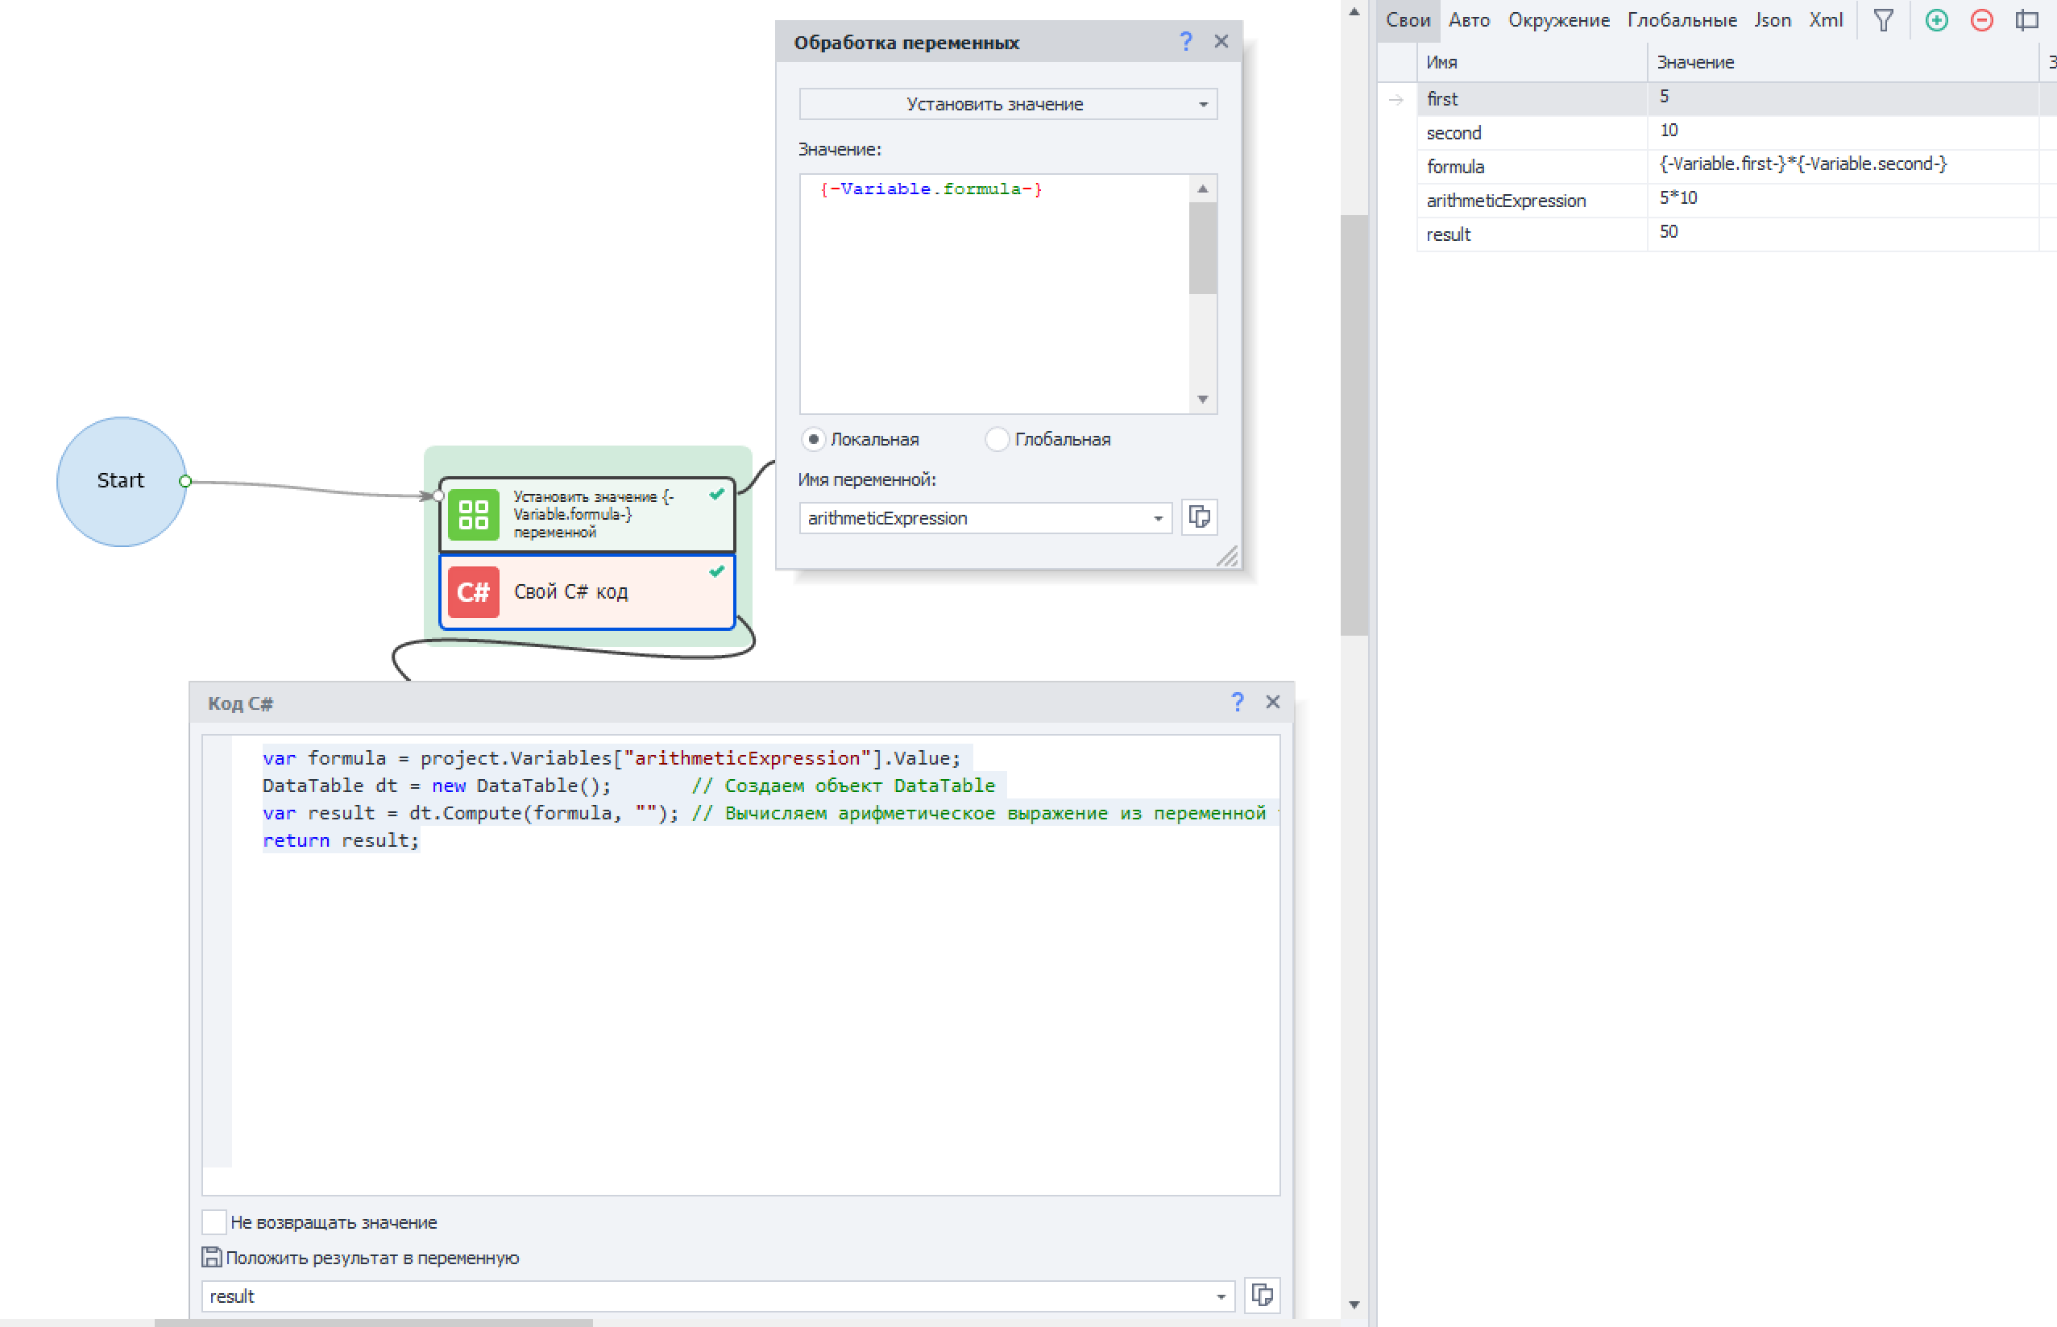Switch to the Json tab
The width and height of the screenshot is (2057, 1327).
(x=1772, y=20)
